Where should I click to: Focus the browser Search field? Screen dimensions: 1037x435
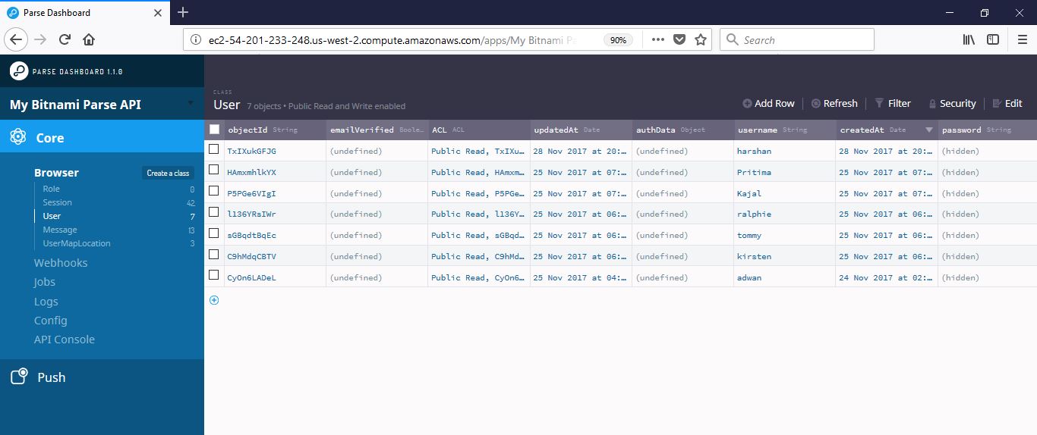(796, 39)
